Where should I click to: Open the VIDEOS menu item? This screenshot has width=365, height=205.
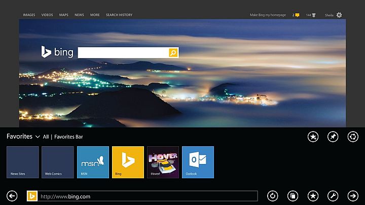click(x=47, y=15)
